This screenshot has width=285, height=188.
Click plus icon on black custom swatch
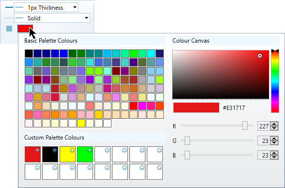[x=55, y=150]
